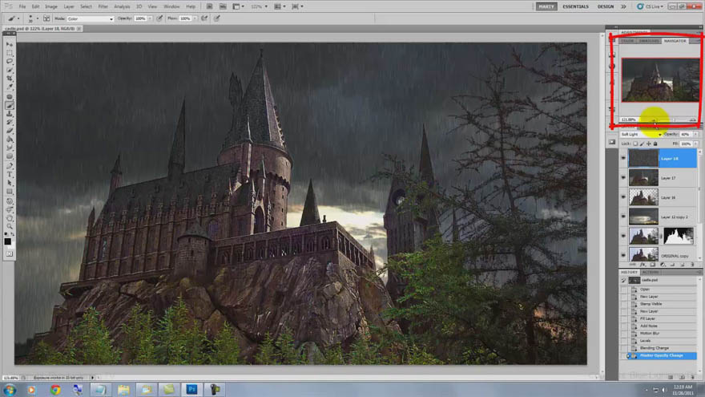Select the Crop tool
Image resolution: width=705 pixels, height=397 pixels.
click(x=10, y=79)
